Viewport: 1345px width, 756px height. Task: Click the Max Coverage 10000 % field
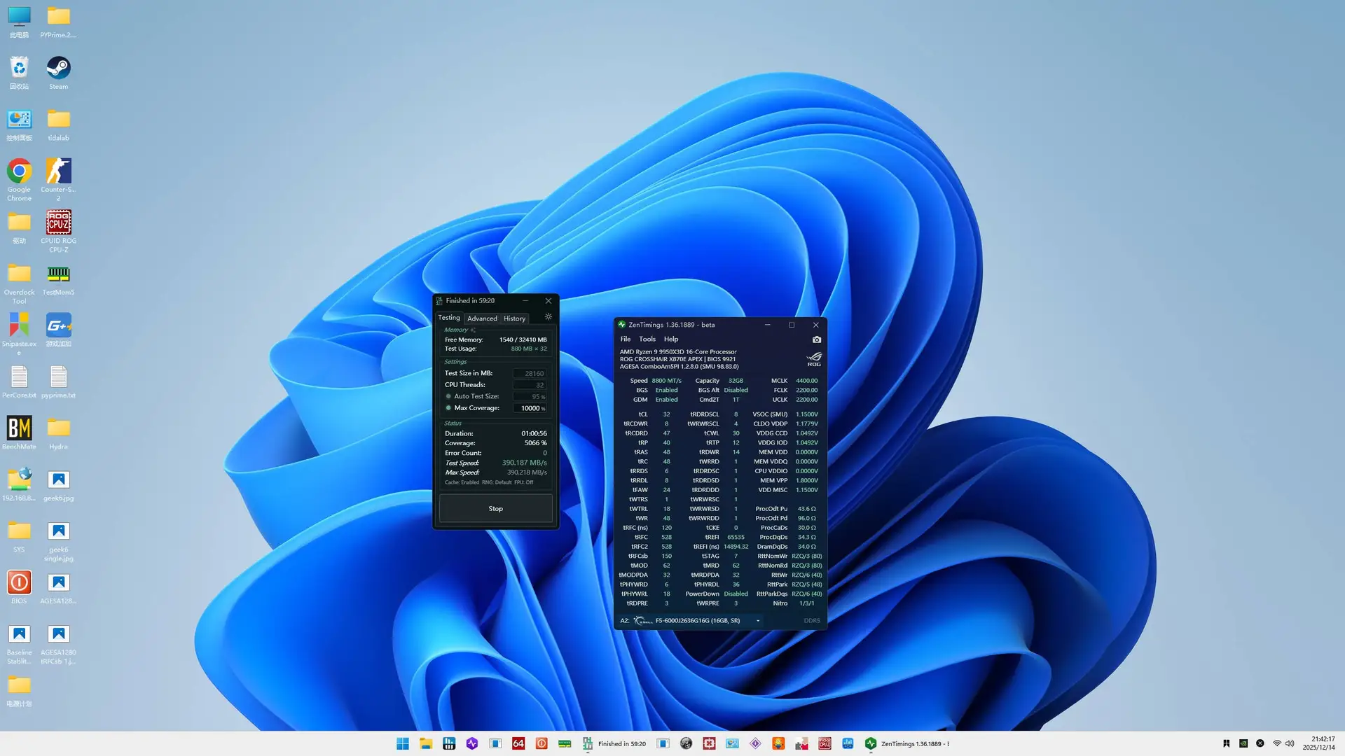click(x=530, y=408)
